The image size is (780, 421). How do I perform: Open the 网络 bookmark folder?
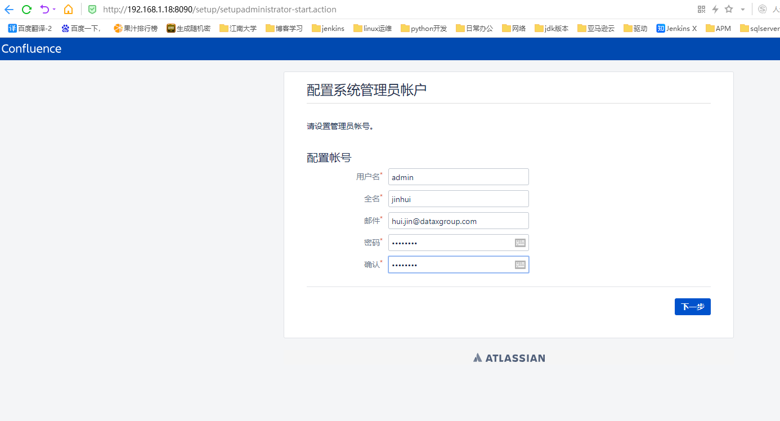click(x=514, y=28)
